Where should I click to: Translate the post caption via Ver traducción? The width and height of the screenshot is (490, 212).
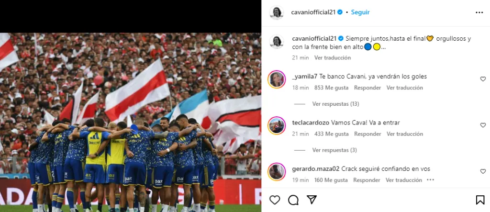click(333, 57)
